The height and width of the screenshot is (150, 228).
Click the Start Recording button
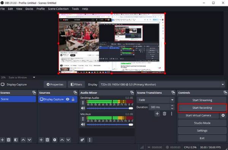(x=202, y=108)
